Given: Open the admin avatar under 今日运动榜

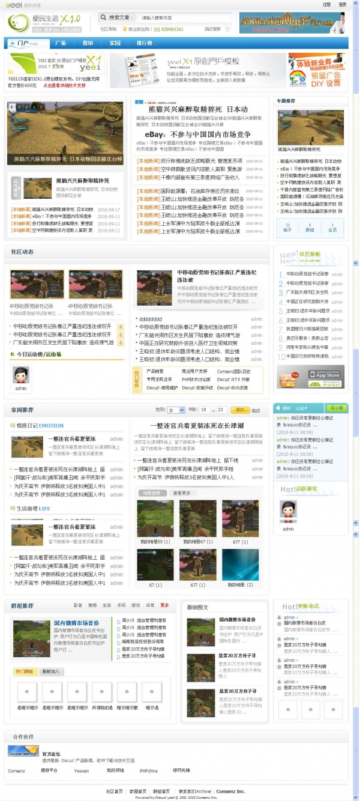Looking at the screenshot, I should coord(21,375).
